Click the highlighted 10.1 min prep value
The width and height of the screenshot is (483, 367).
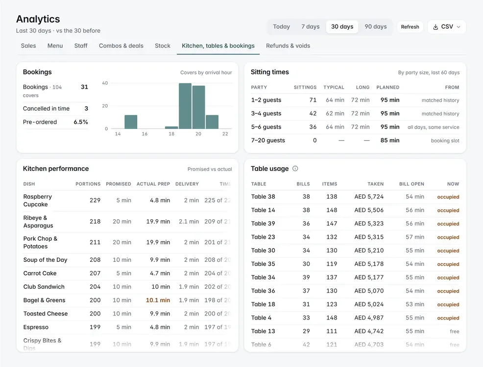(x=158, y=300)
